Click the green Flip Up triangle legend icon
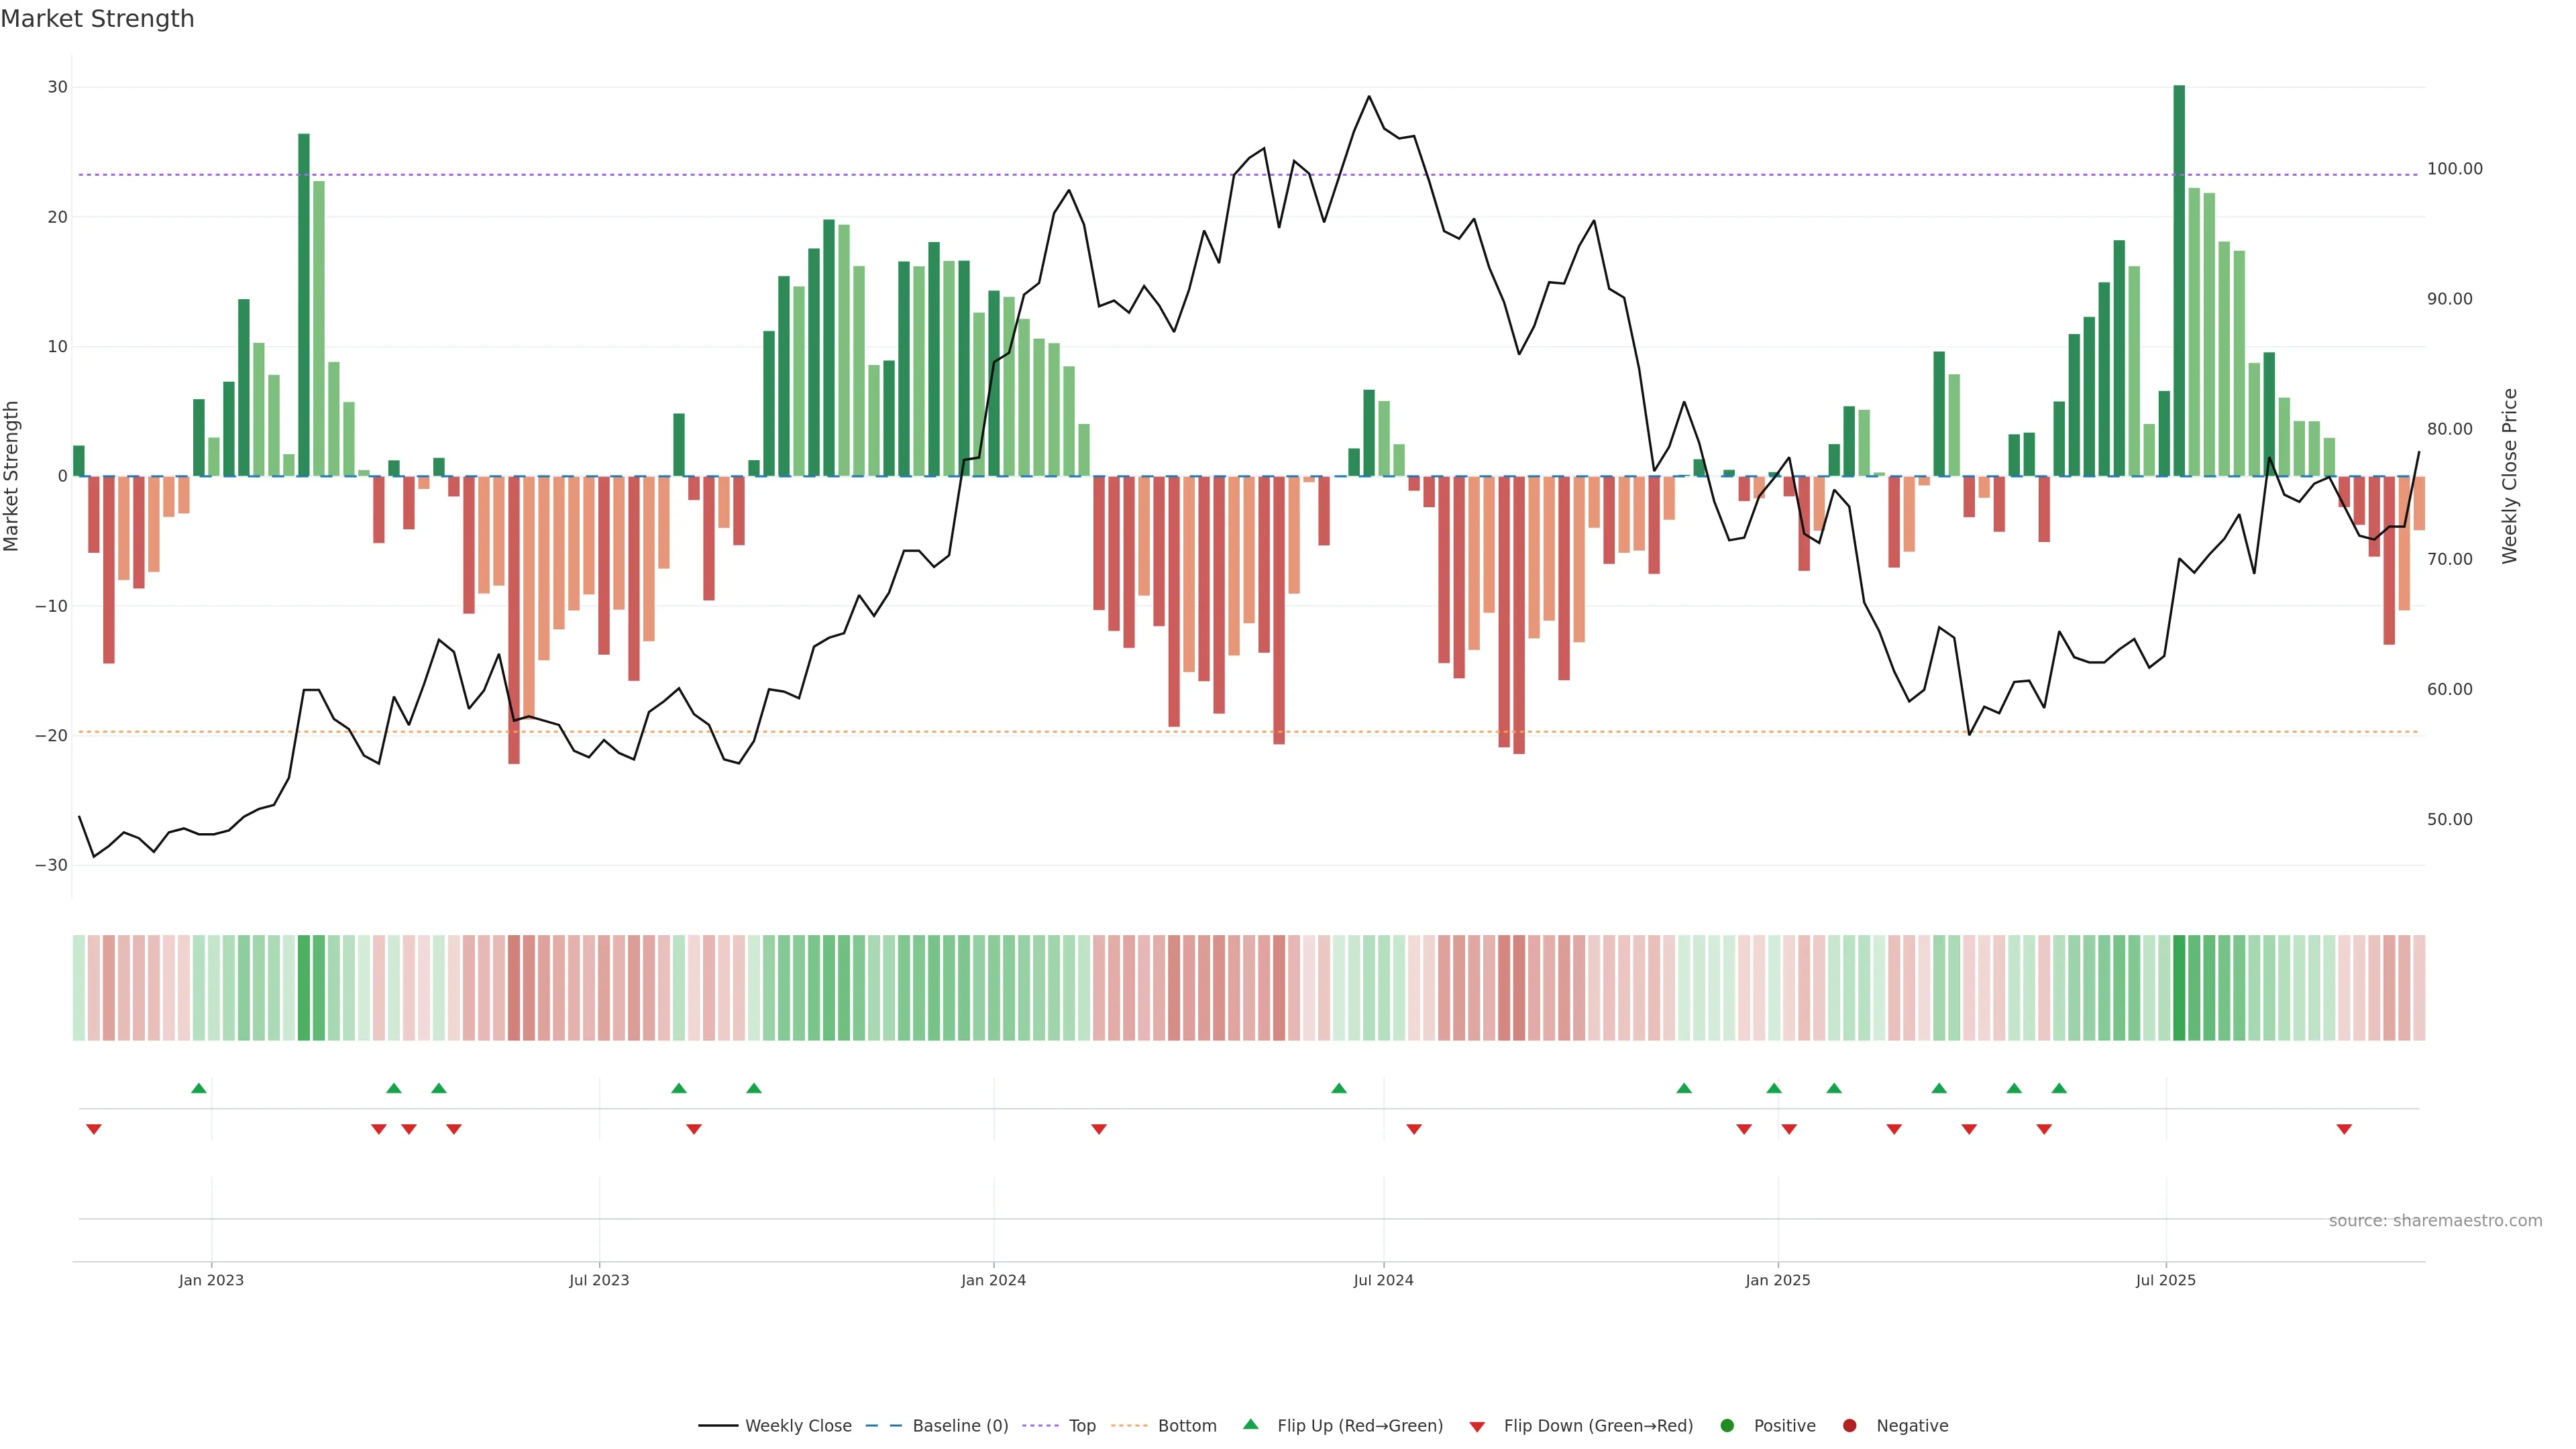The image size is (2576, 1449). 1250,1424
